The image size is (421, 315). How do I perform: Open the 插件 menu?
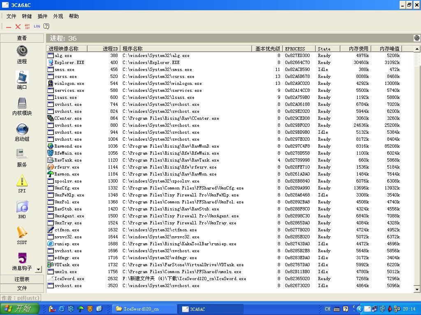tap(42, 16)
